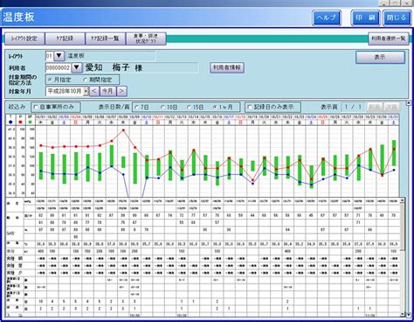Open the ヘルプ help button
This screenshot has width=414, height=322.
327,17
